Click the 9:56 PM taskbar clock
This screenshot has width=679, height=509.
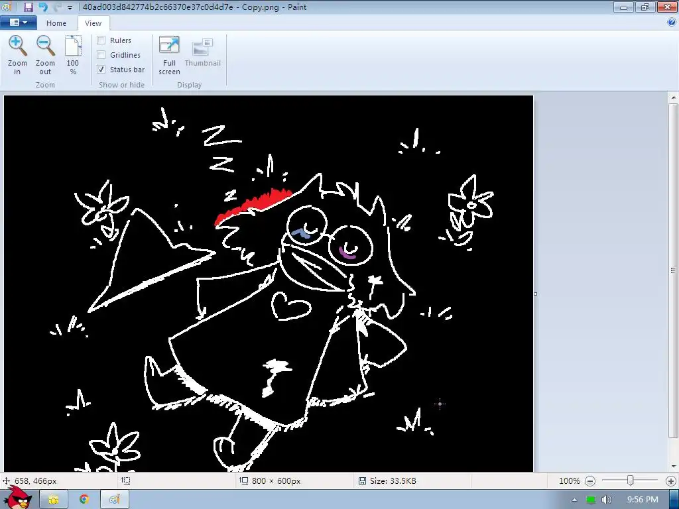pyautogui.click(x=642, y=500)
